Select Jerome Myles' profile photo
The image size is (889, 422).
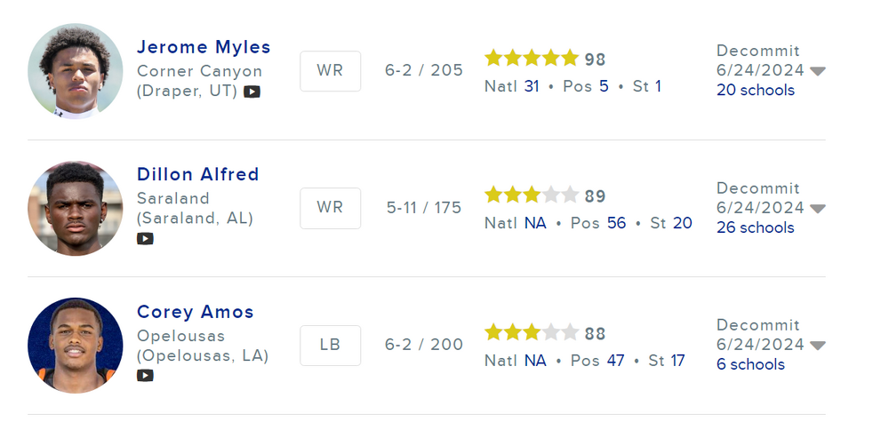76,71
